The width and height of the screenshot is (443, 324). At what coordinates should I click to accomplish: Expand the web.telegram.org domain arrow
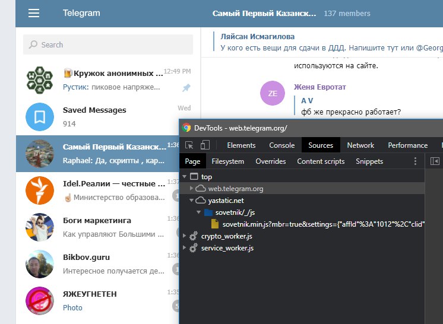pyautogui.click(x=191, y=188)
